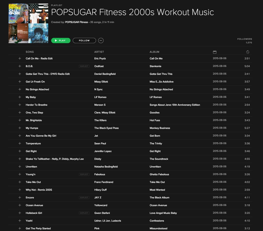Open the POPSUGAR Fitness creator link

(77, 22)
